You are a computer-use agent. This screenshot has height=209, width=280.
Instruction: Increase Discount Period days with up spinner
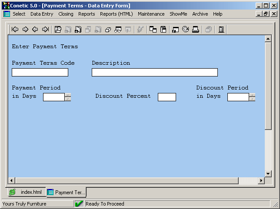tap(253, 95)
